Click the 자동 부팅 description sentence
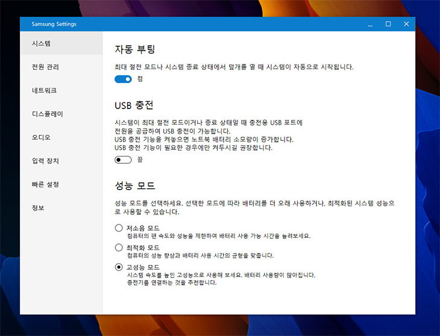Screen dimensions: 440x336 [x=234, y=67]
